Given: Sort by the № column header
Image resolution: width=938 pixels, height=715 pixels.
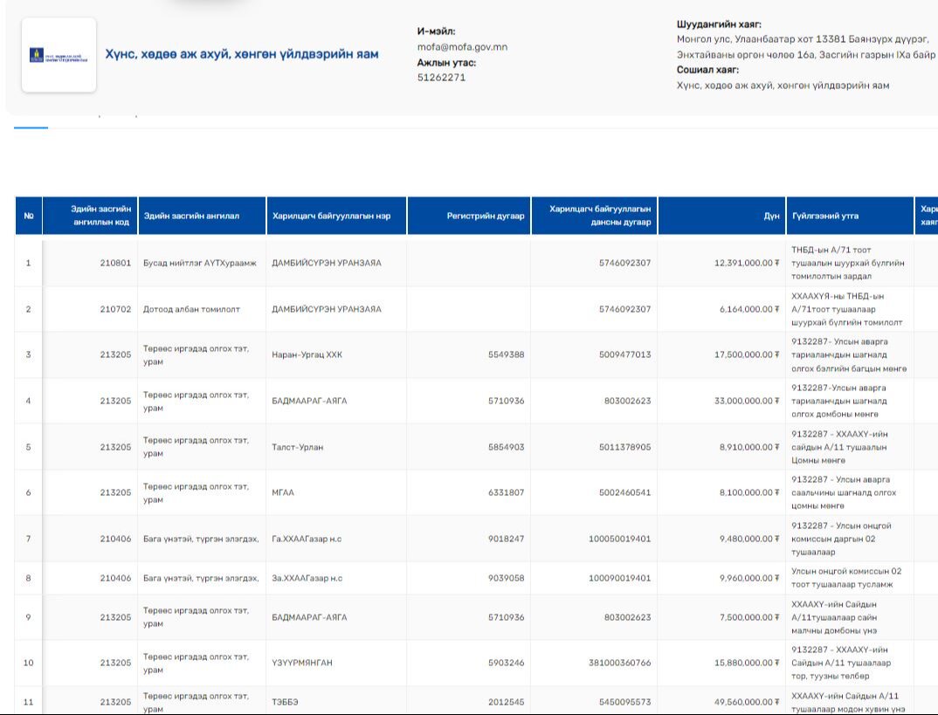Looking at the screenshot, I should click(28, 216).
